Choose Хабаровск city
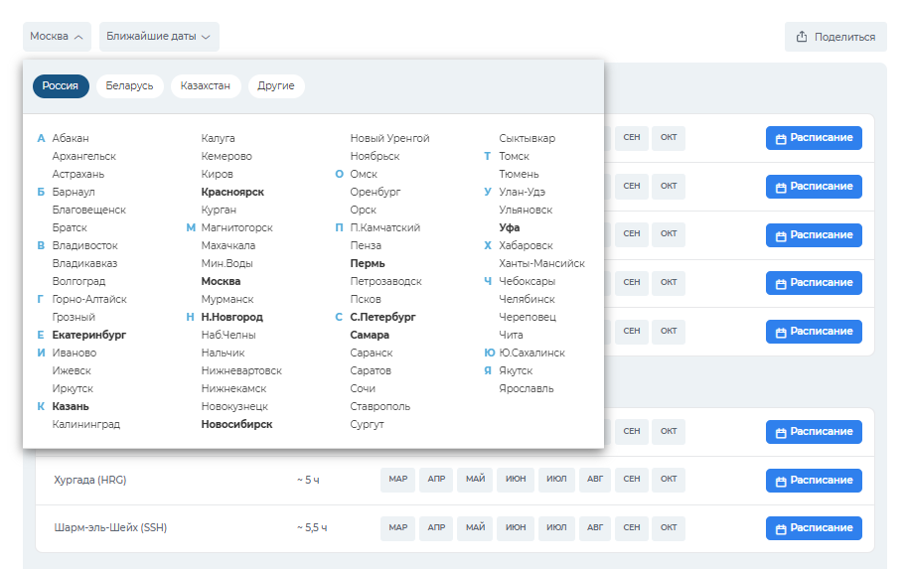The image size is (908, 569). point(526,245)
